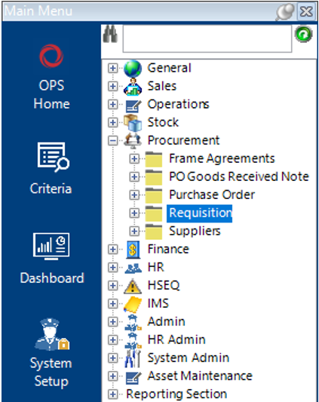This screenshot has height=402, width=319.
Task: Select the Sales tree label
Action: [x=162, y=86]
